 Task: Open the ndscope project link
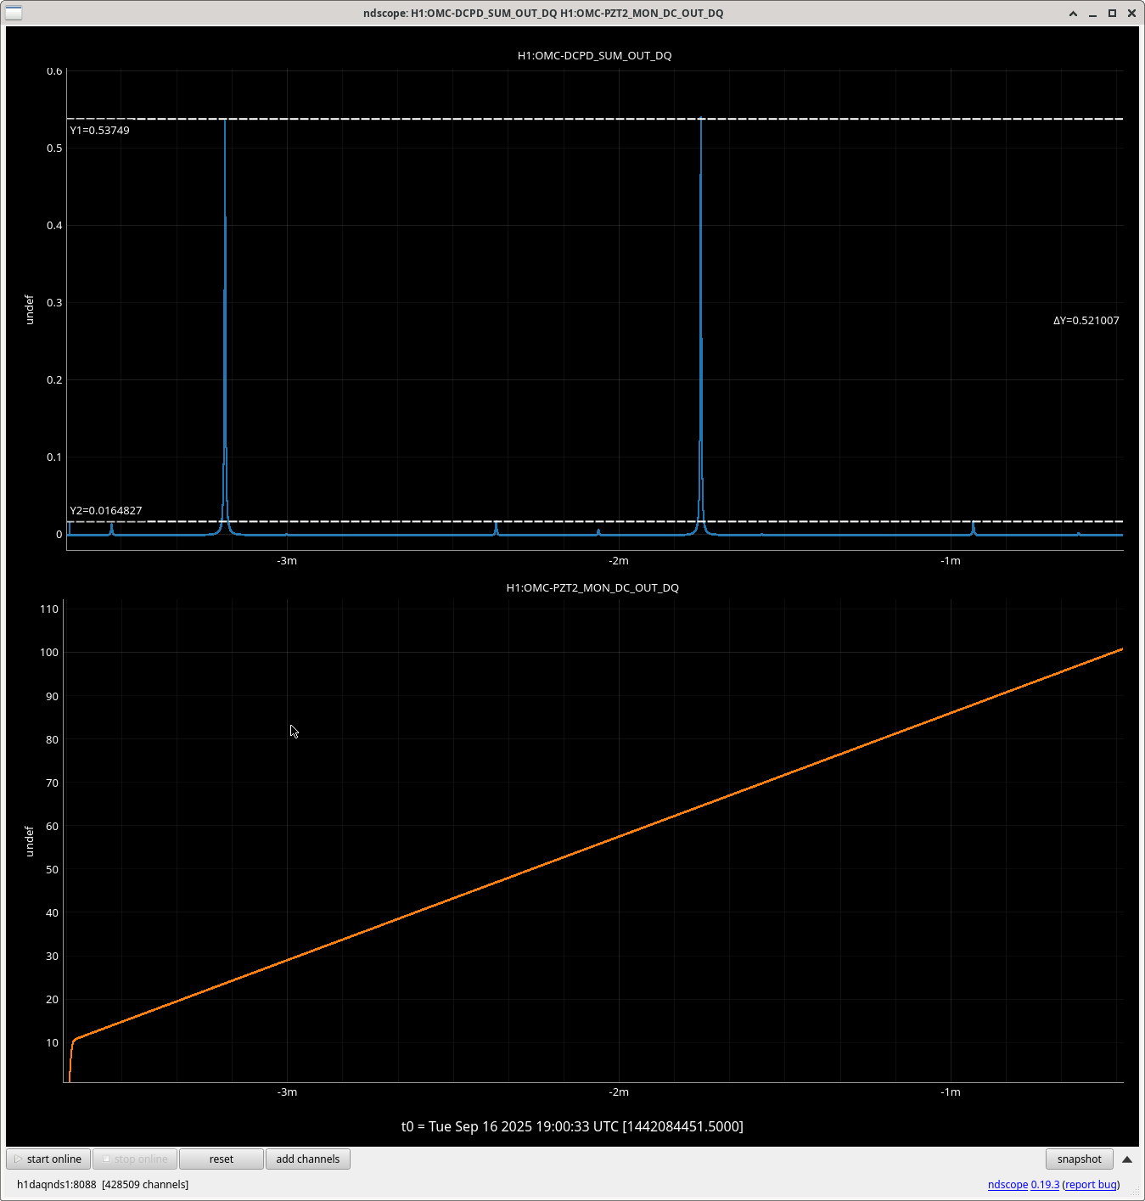point(1007,1185)
